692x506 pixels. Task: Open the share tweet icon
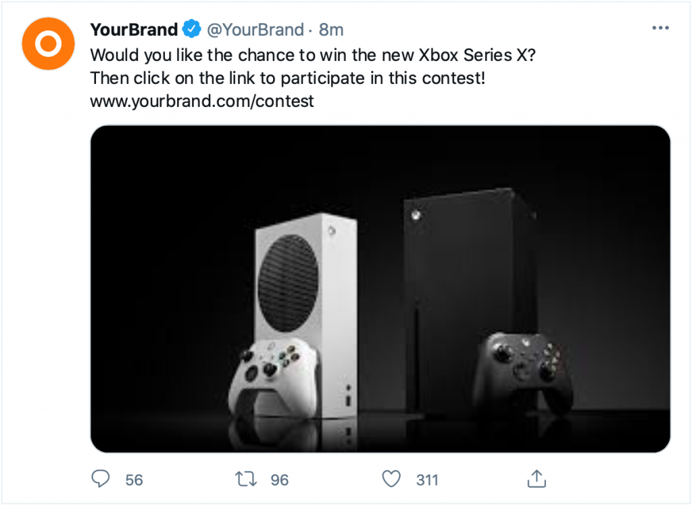coord(536,479)
